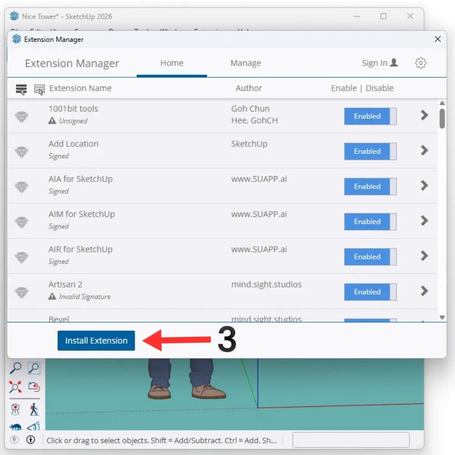The image size is (455, 455).
Task: Select the Walk tool in SketchUp
Action: click(34, 409)
